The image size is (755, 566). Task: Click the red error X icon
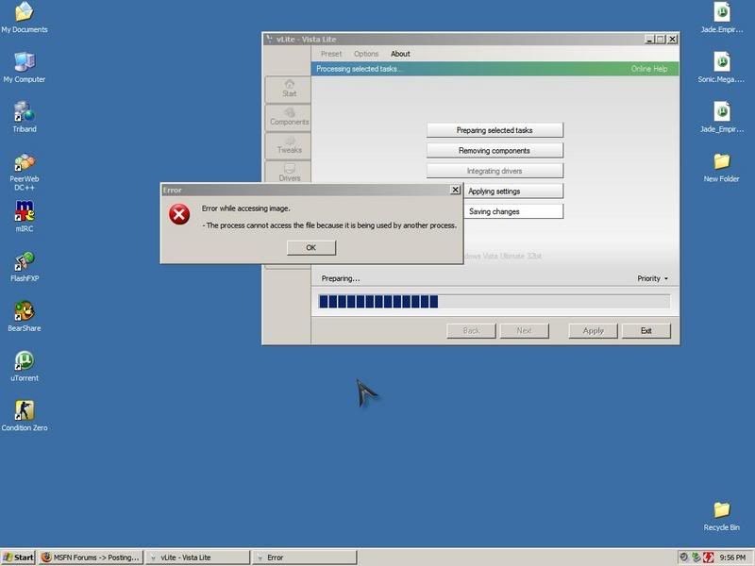pos(179,215)
